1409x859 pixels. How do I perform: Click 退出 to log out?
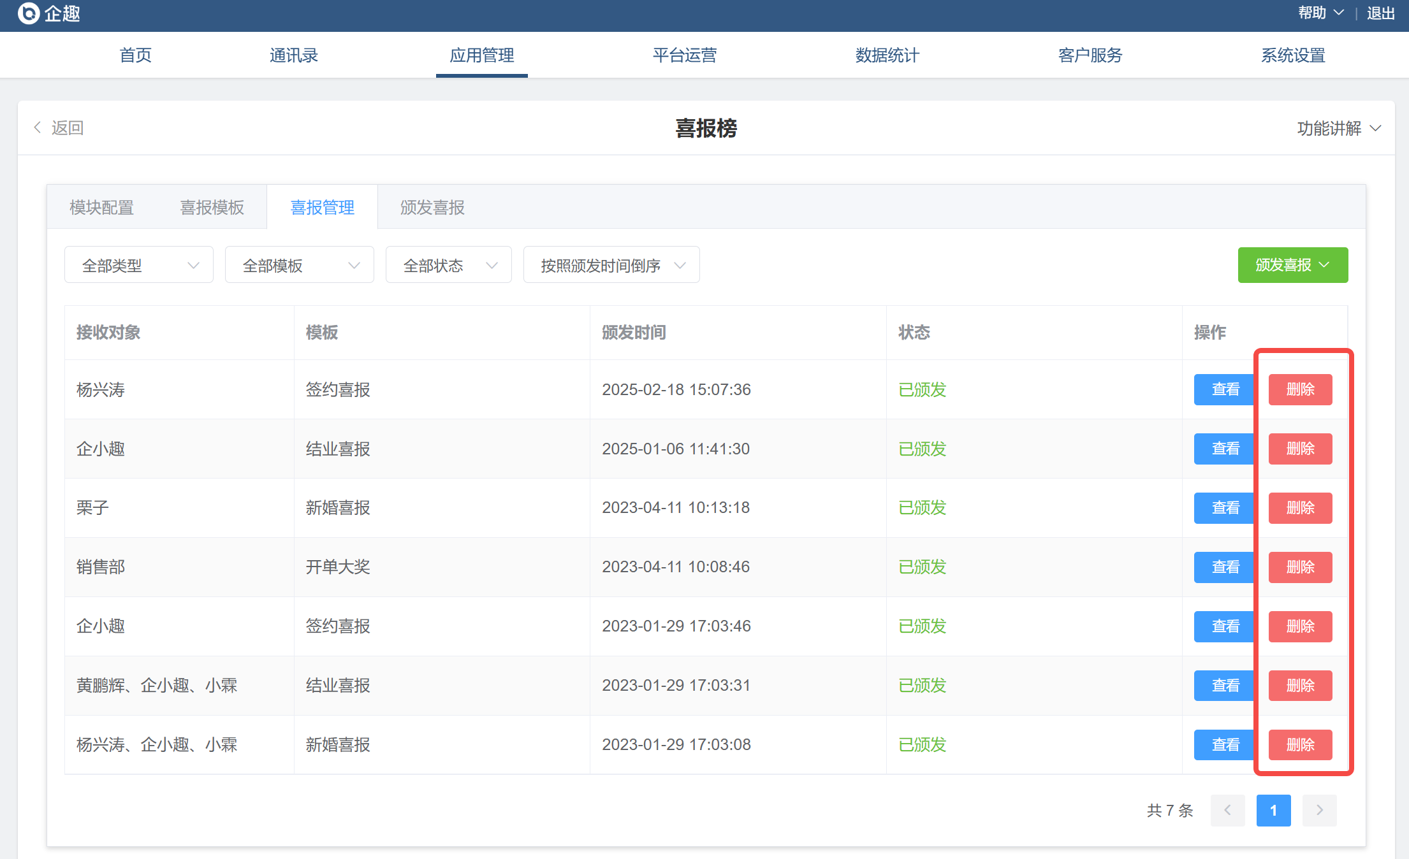[1380, 13]
